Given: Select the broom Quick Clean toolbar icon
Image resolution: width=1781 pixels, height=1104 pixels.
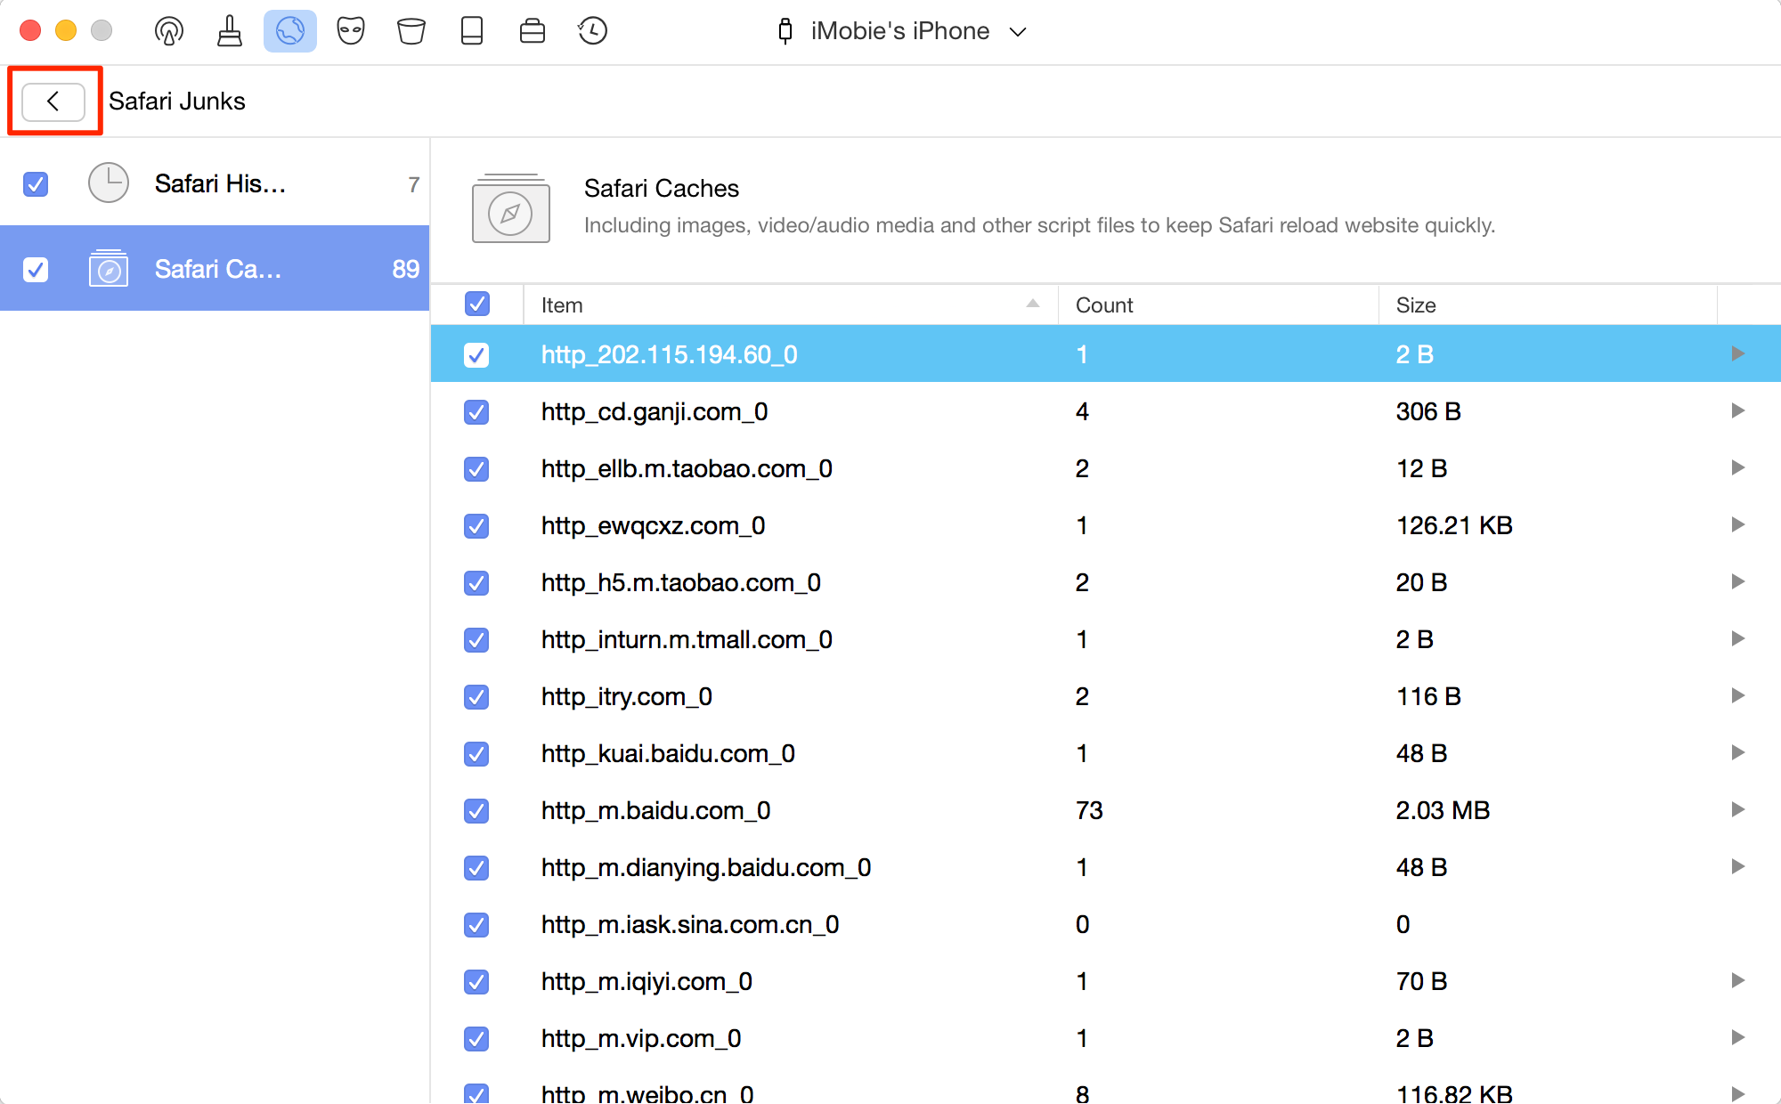Looking at the screenshot, I should point(230,31).
